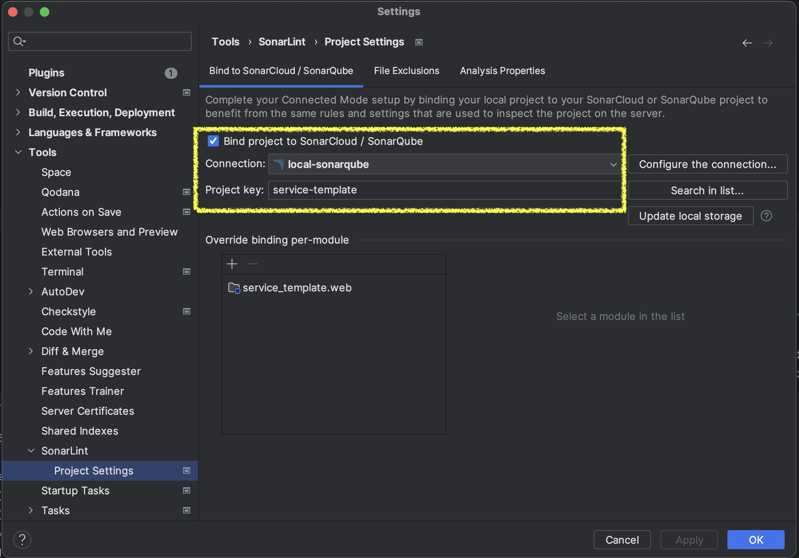Image resolution: width=799 pixels, height=558 pixels.
Task: Click the Search in list button
Action: click(707, 191)
